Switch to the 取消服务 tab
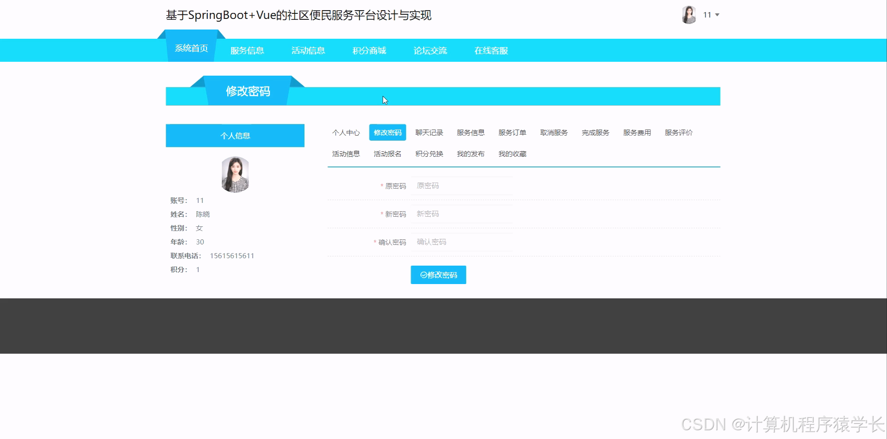Screen dimensions: 887x439 [553, 132]
